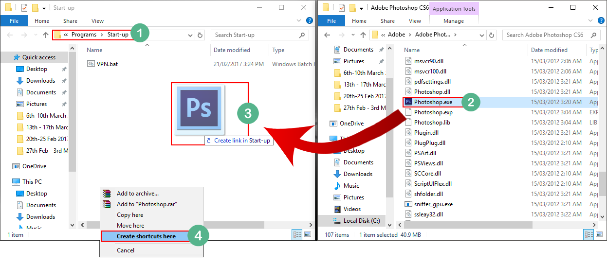The image size is (607, 267).
Task: Go up one folder in Start-up window
Action: click(46, 35)
